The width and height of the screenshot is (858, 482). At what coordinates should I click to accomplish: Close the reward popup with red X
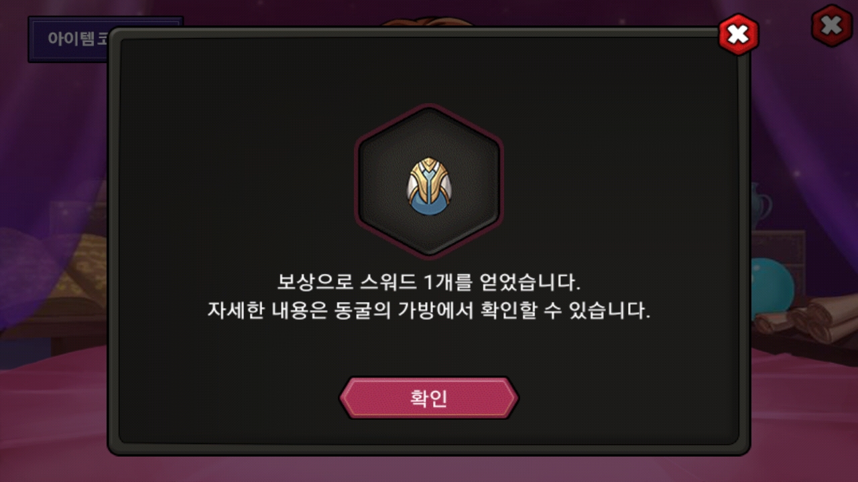738,34
